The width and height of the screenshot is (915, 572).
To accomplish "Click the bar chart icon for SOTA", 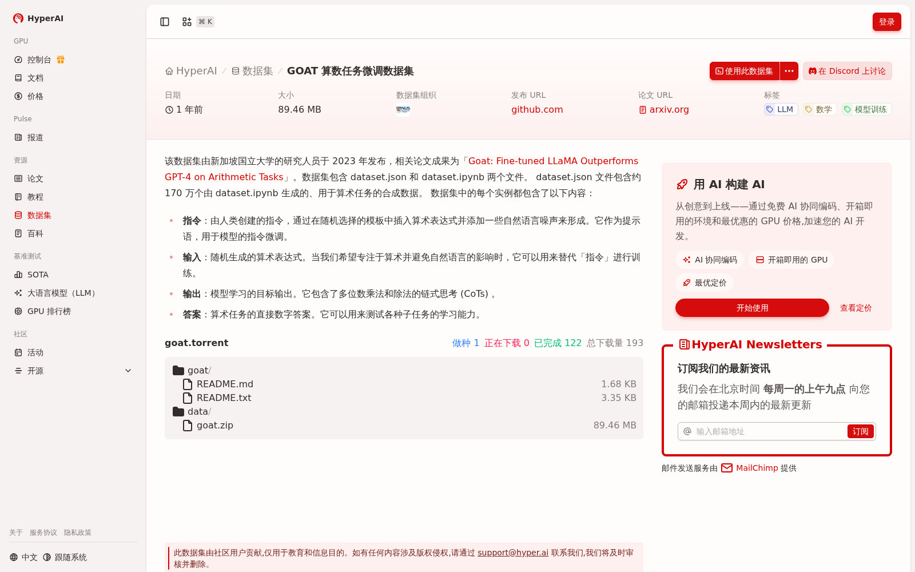I will pyautogui.click(x=18, y=275).
